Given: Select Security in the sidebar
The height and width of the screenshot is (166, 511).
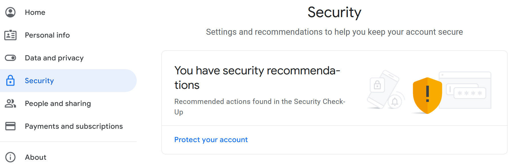Looking at the screenshot, I should 39,81.
